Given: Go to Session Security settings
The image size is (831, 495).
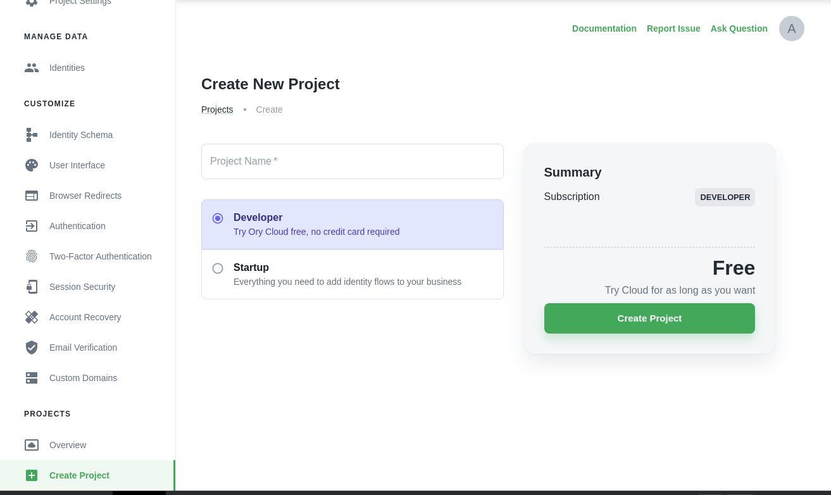Looking at the screenshot, I should 82,287.
